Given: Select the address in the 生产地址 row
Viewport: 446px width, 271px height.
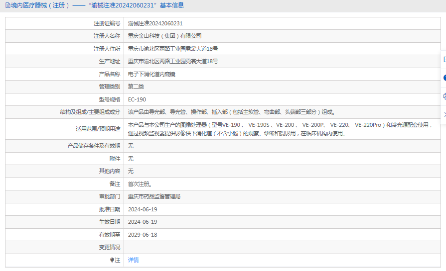Looking at the screenshot, I should point(173,61).
